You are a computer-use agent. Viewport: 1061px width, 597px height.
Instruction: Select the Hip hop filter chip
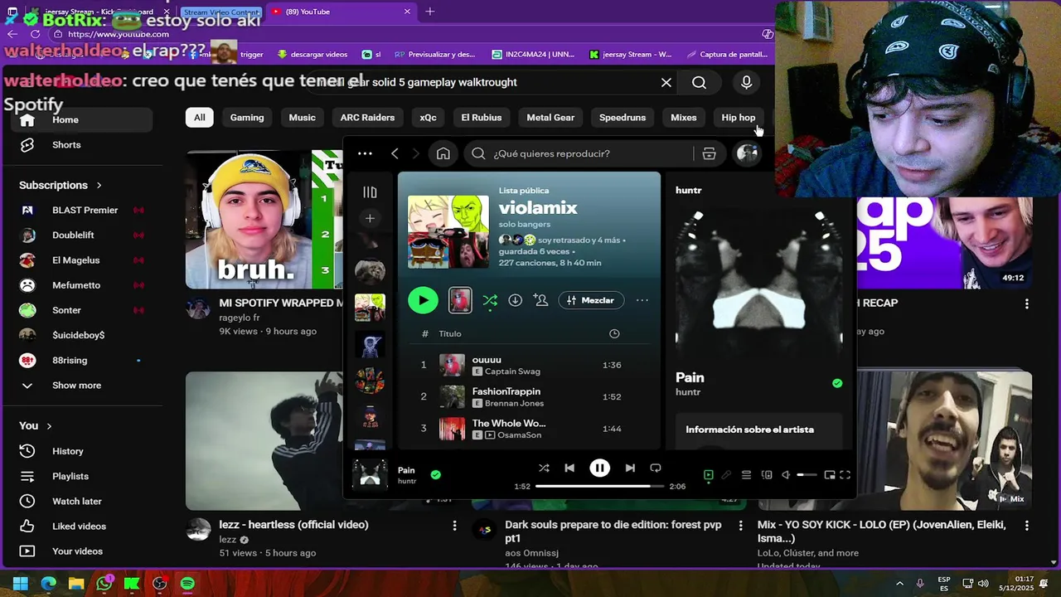[x=739, y=117]
